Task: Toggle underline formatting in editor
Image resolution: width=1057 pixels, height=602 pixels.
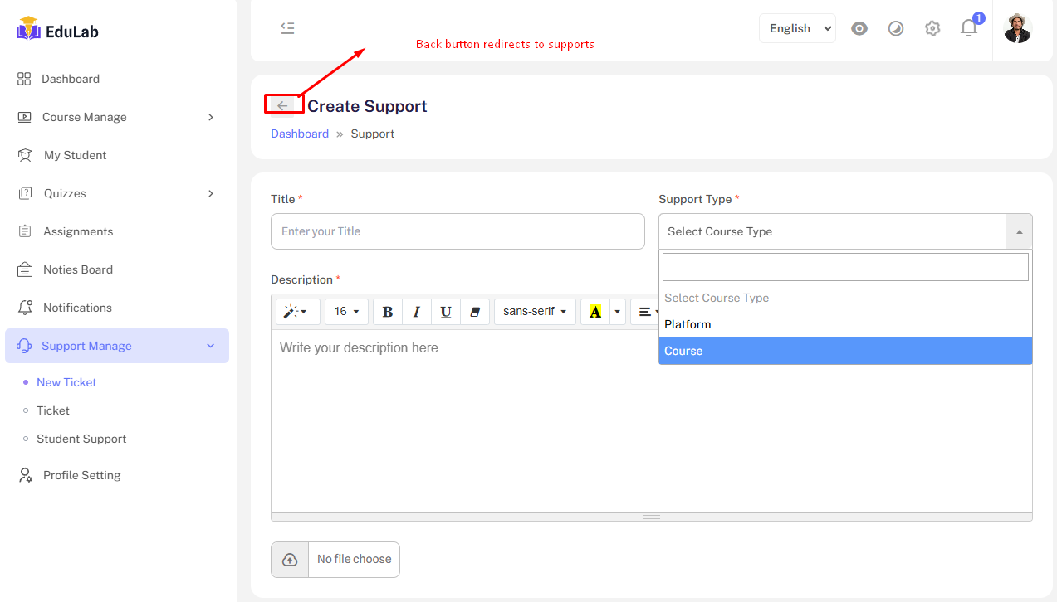Action: pos(446,312)
